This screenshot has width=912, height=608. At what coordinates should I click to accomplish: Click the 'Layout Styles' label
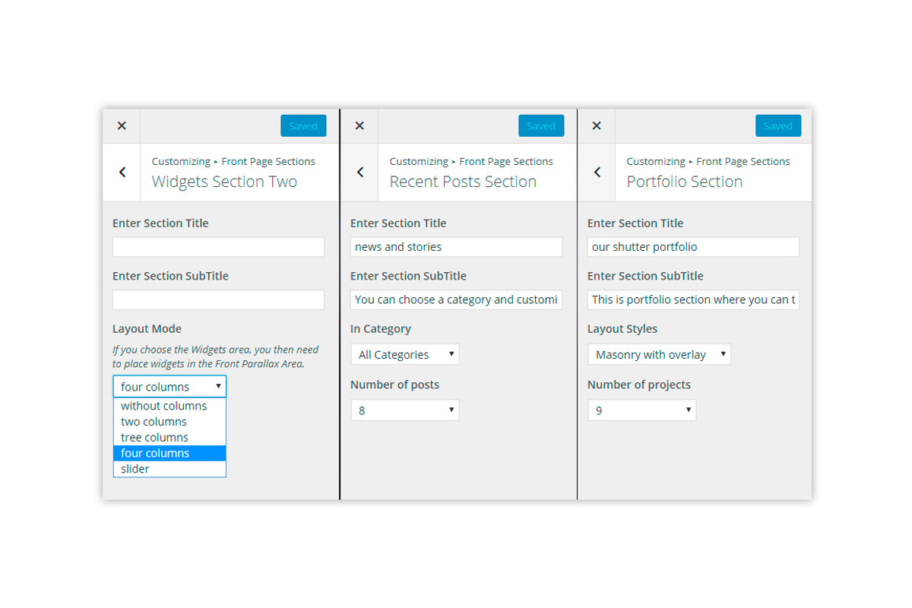[x=622, y=329]
